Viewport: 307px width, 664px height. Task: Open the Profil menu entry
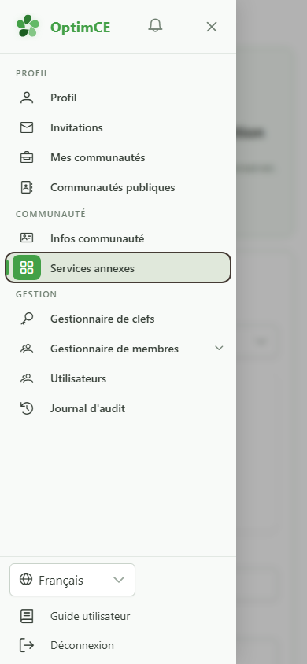click(118, 98)
